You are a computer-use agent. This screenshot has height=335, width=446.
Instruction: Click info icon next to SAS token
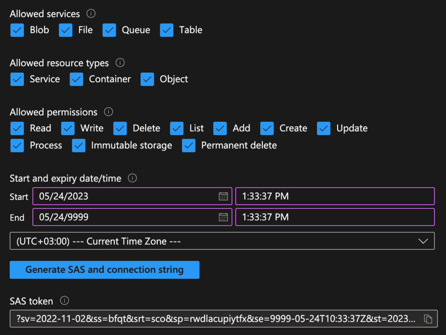[64, 301]
